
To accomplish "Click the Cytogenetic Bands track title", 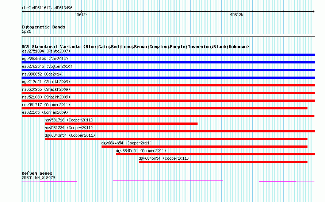I will [x=43, y=27].
